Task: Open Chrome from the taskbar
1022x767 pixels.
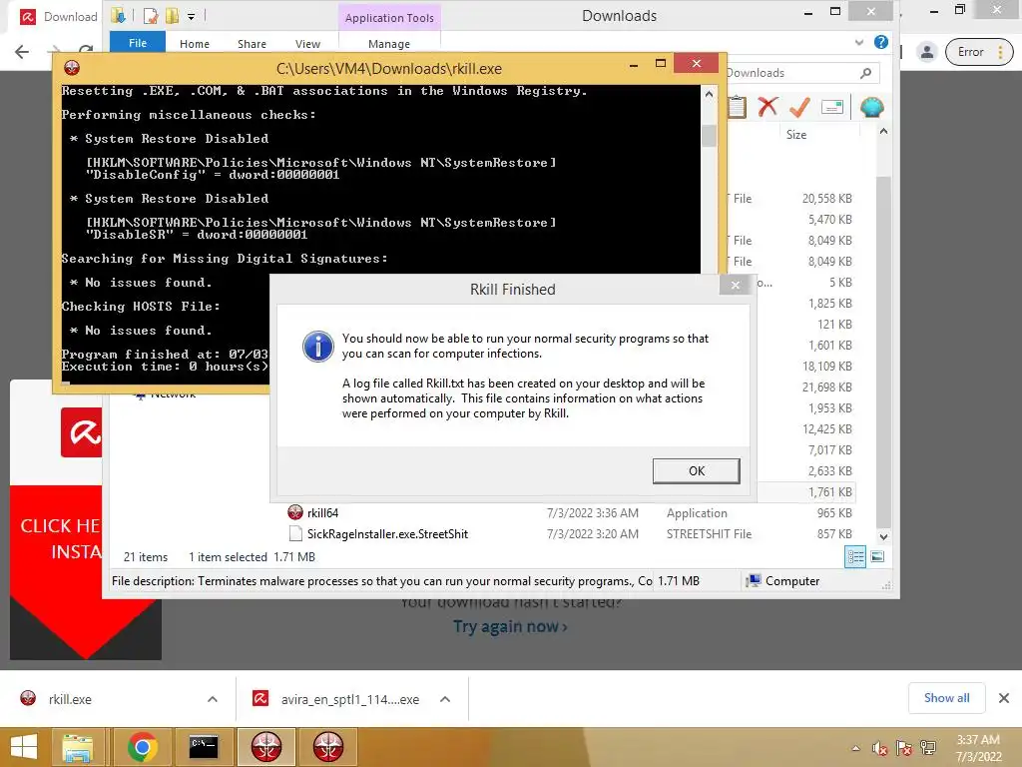Action: coord(142,747)
